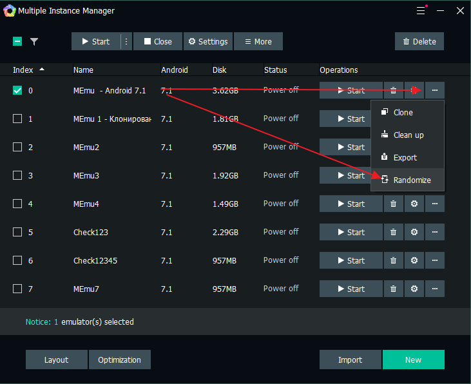Check the box for MEmu7 row

(17, 289)
